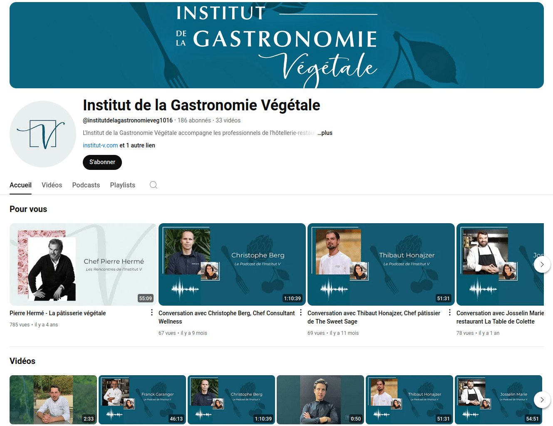Open options menu for Thibaut Honajzer conversation

click(450, 313)
